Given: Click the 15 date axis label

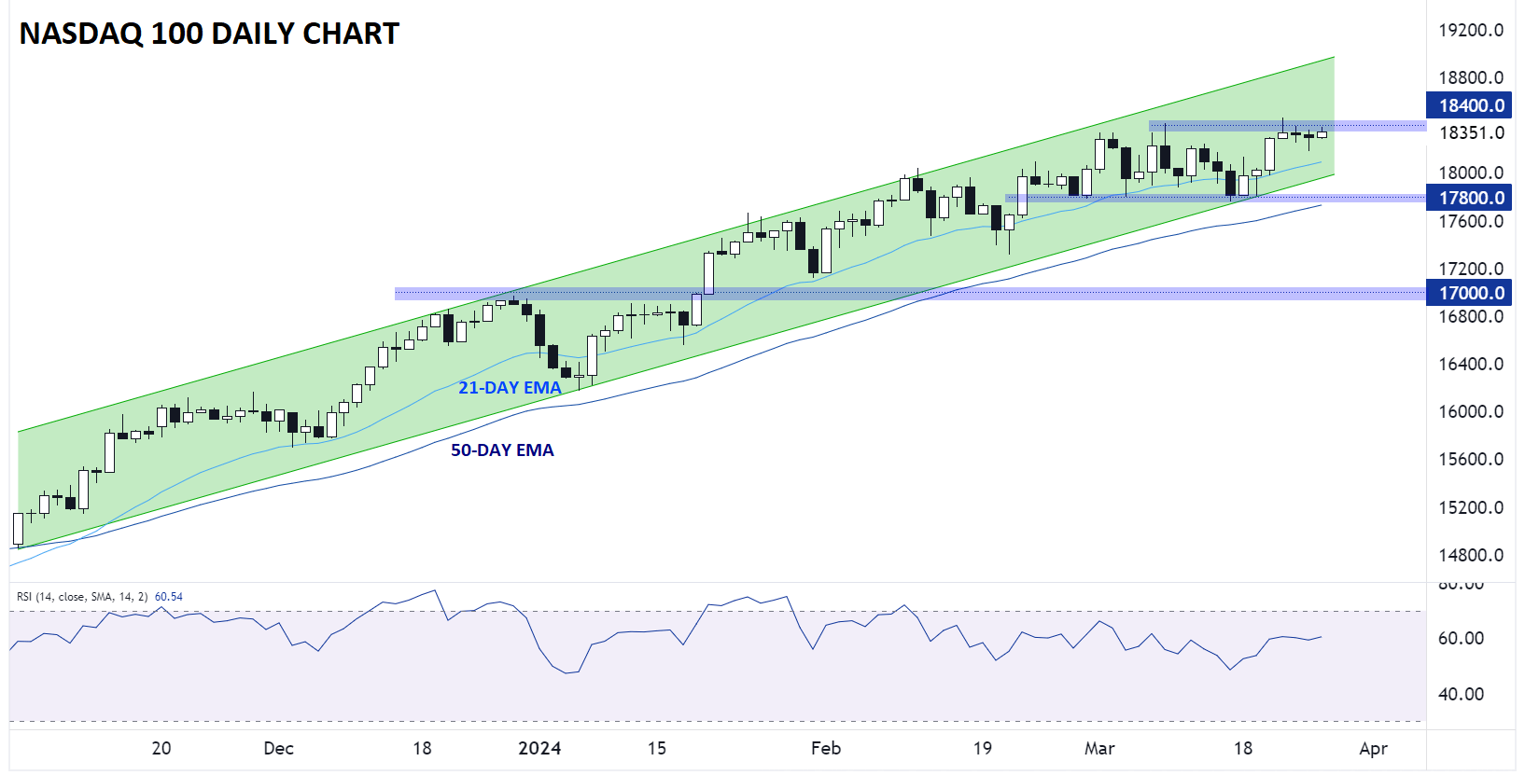Looking at the screenshot, I should pos(657,749).
